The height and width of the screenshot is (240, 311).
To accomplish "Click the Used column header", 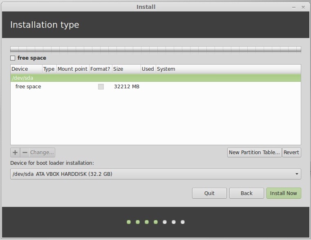I will (x=148, y=69).
